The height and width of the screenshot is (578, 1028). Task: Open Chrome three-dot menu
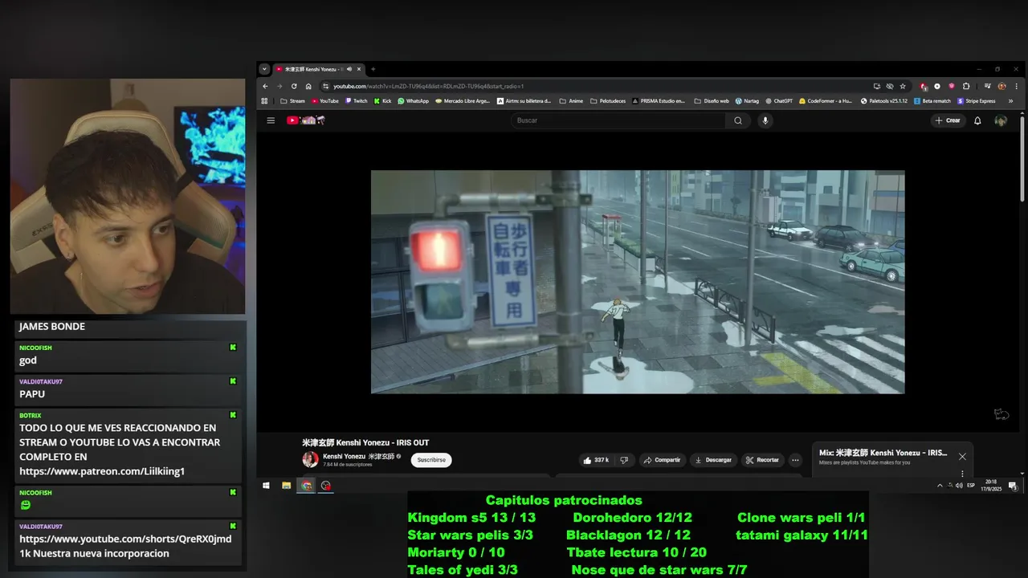pos(1016,86)
